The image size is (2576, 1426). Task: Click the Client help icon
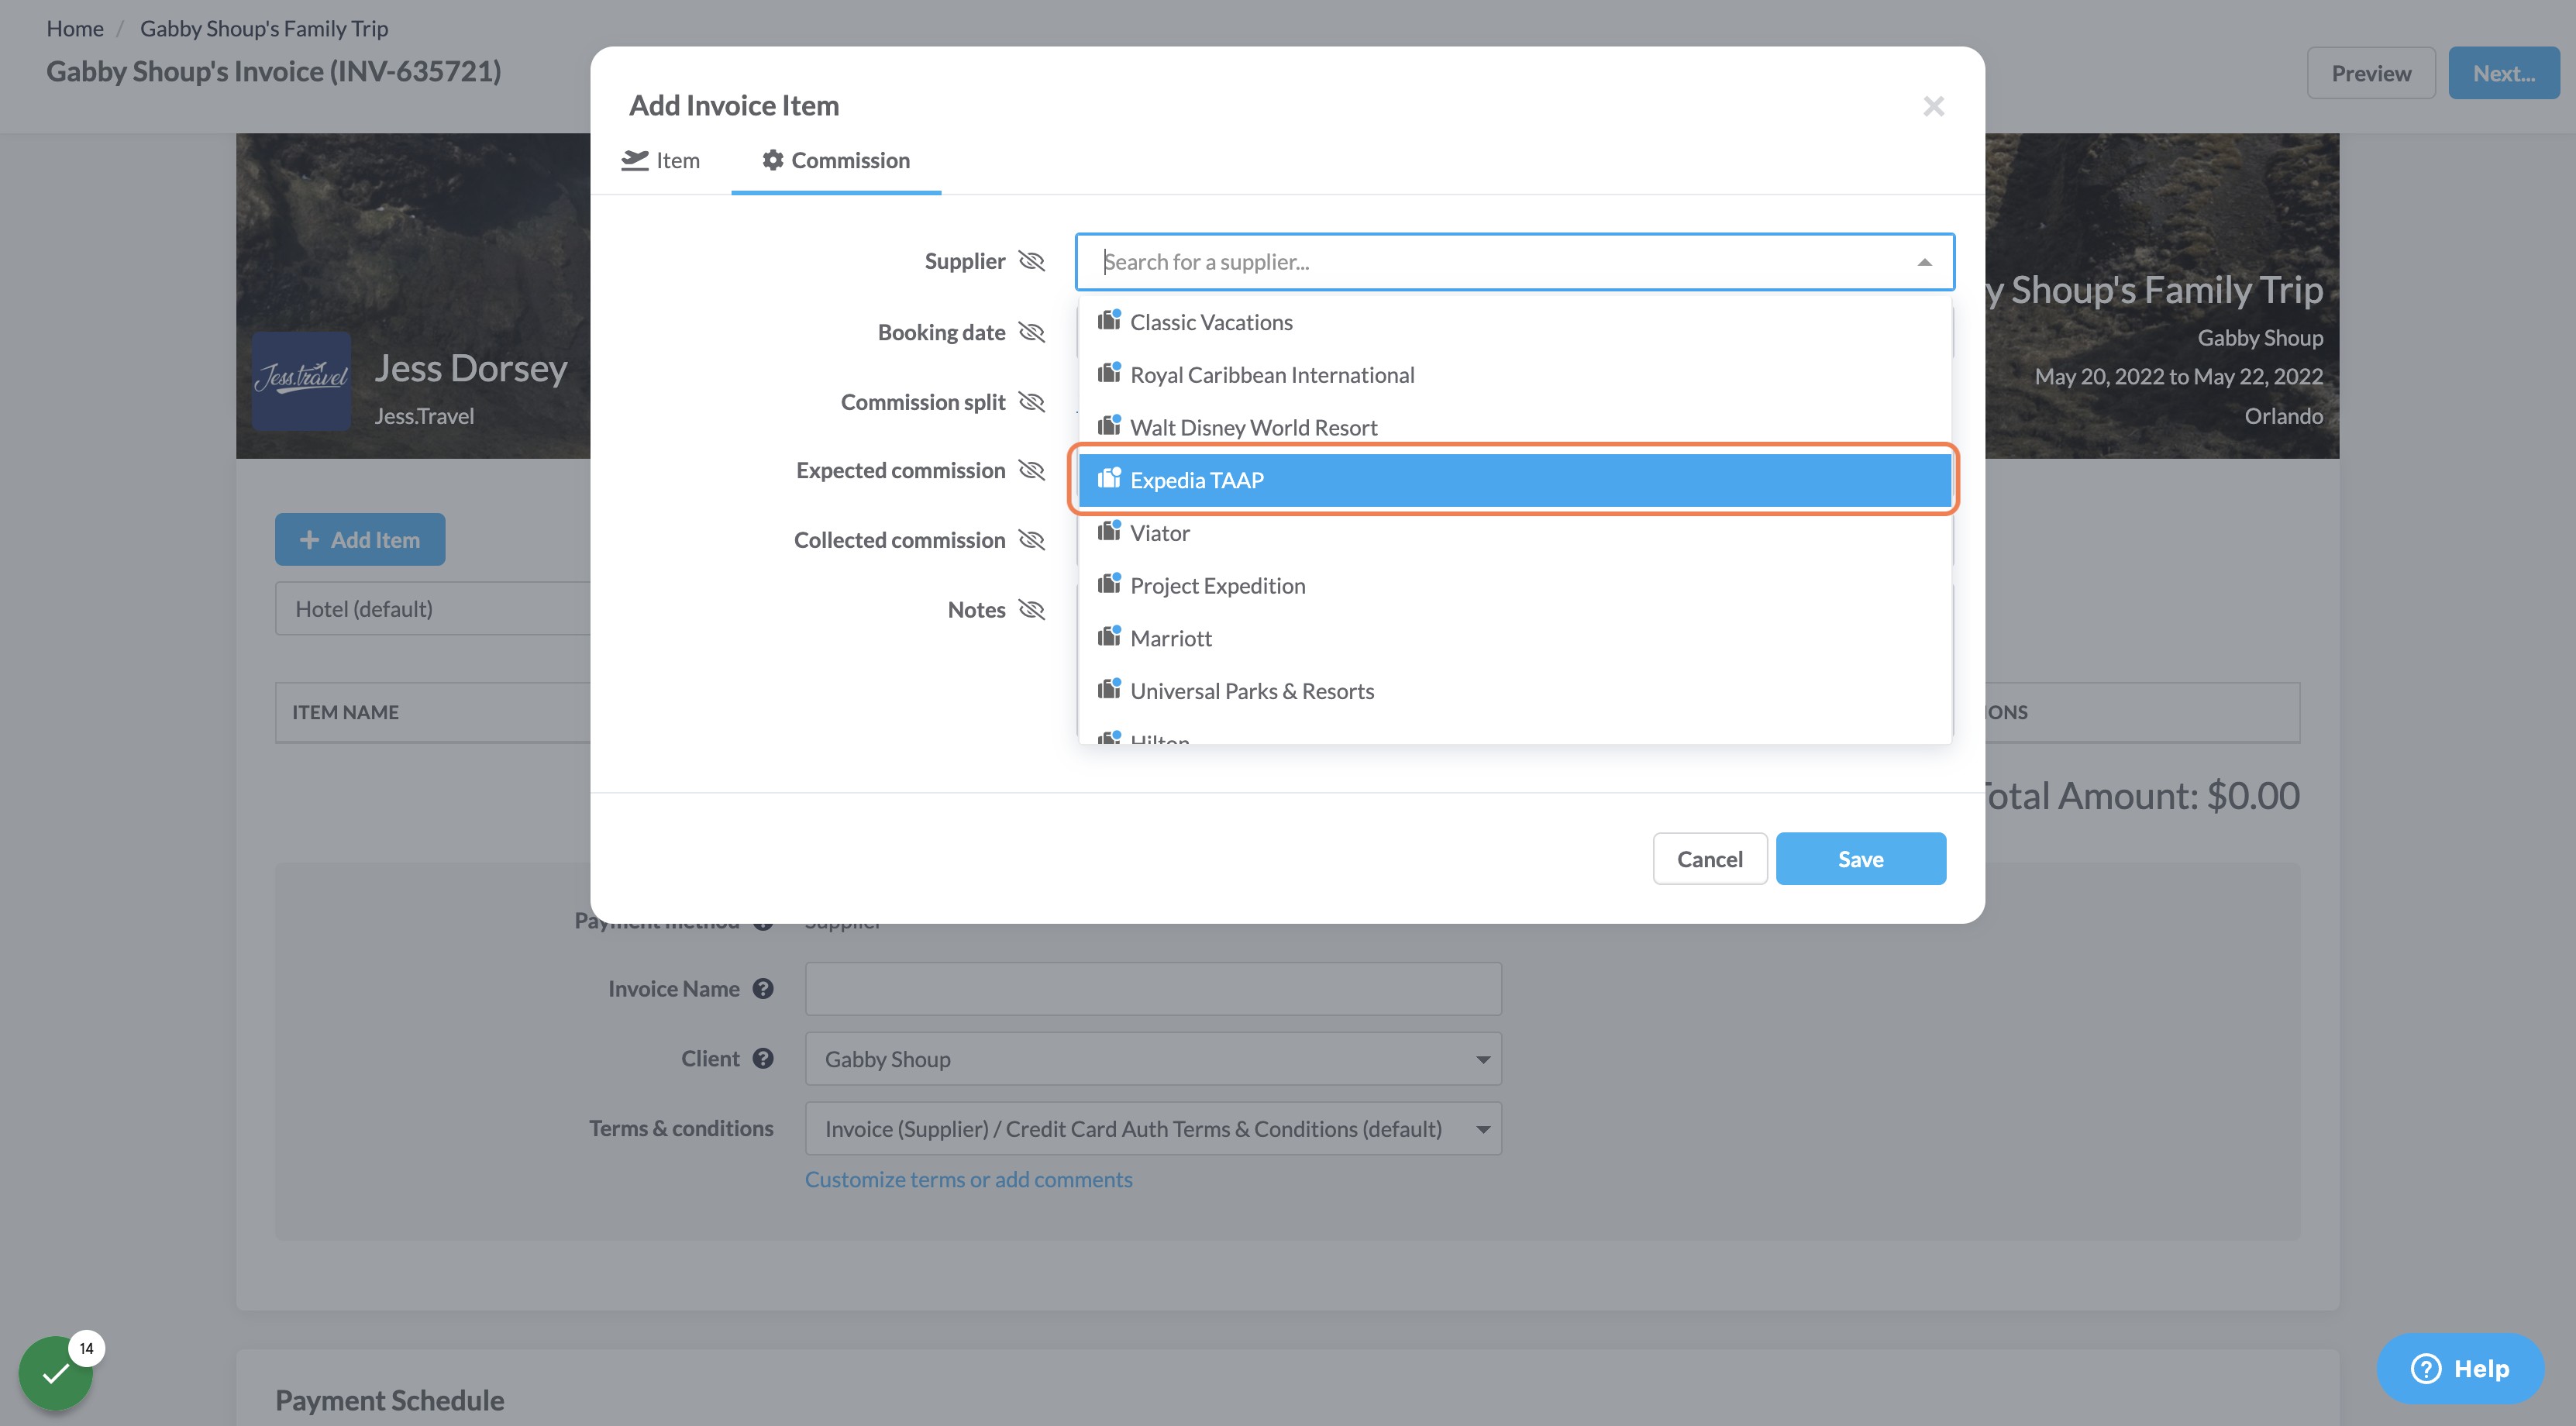click(x=763, y=1058)
